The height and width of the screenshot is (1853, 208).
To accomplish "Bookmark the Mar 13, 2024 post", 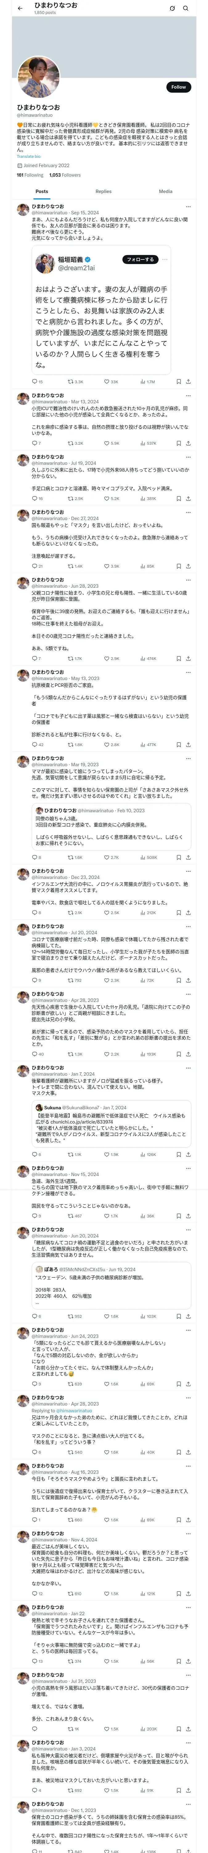I will [x=179, y=443].
